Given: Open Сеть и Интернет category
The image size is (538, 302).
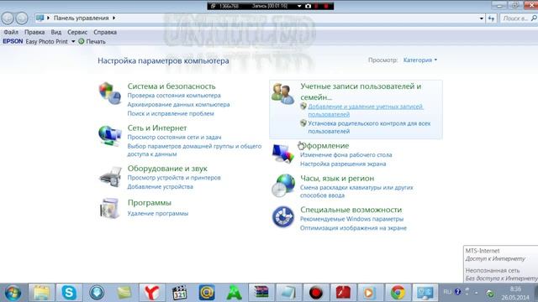Looking at the screenshot, I should click(x=157, y=128).
